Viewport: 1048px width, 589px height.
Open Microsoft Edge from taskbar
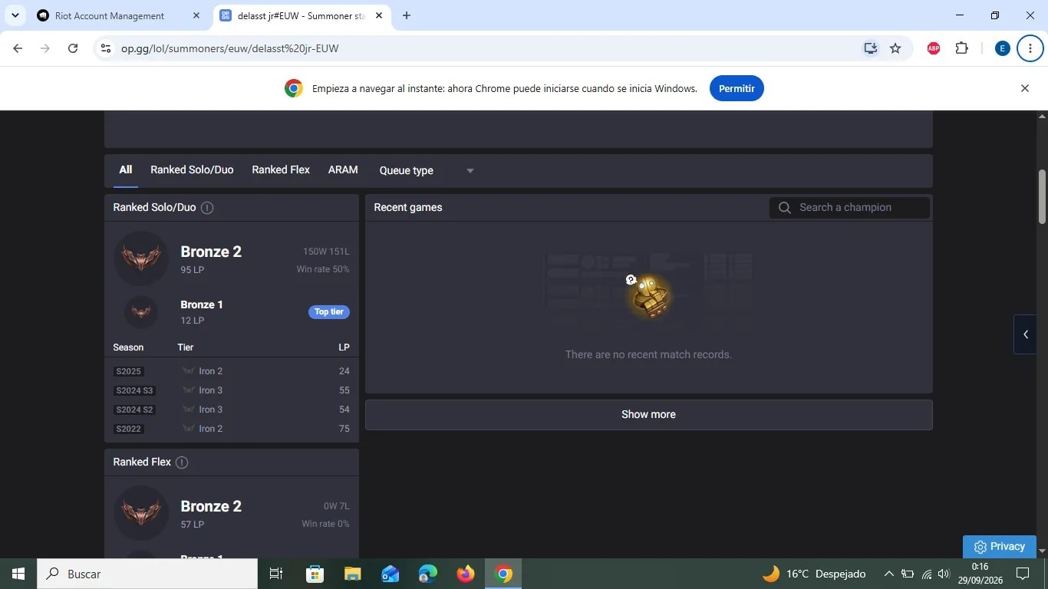pyautogui.click(x=428, y=574)
